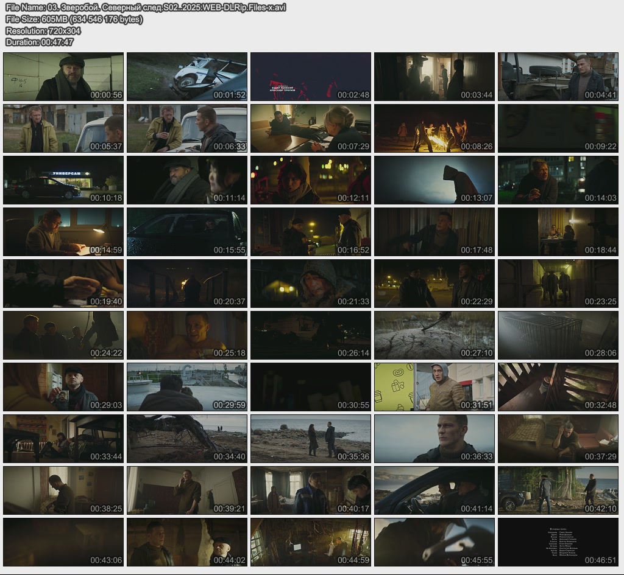Viewport: 624px width, 575px height.
Task: Click the desk lamp scene at 00:14:59
Action: [63, 232]
